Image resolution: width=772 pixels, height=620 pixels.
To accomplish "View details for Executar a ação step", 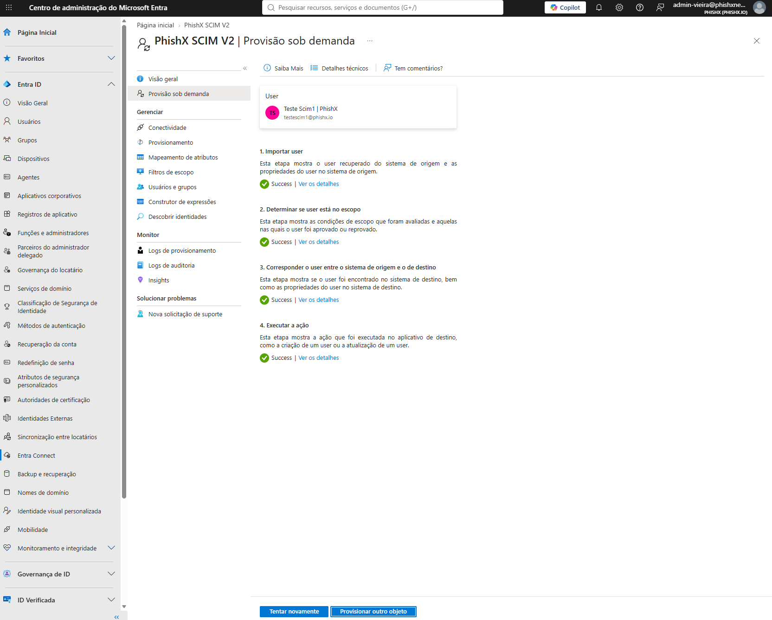I will coord(319,358).
